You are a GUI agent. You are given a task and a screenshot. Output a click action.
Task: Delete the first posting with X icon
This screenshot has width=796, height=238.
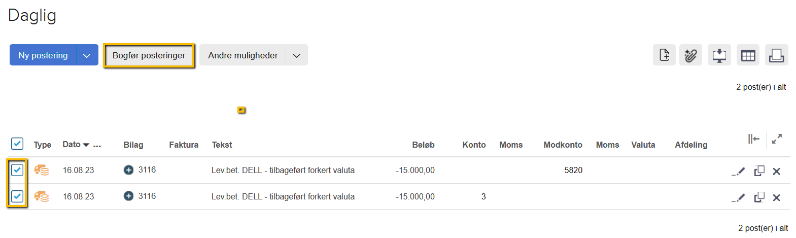click(776, 172)
